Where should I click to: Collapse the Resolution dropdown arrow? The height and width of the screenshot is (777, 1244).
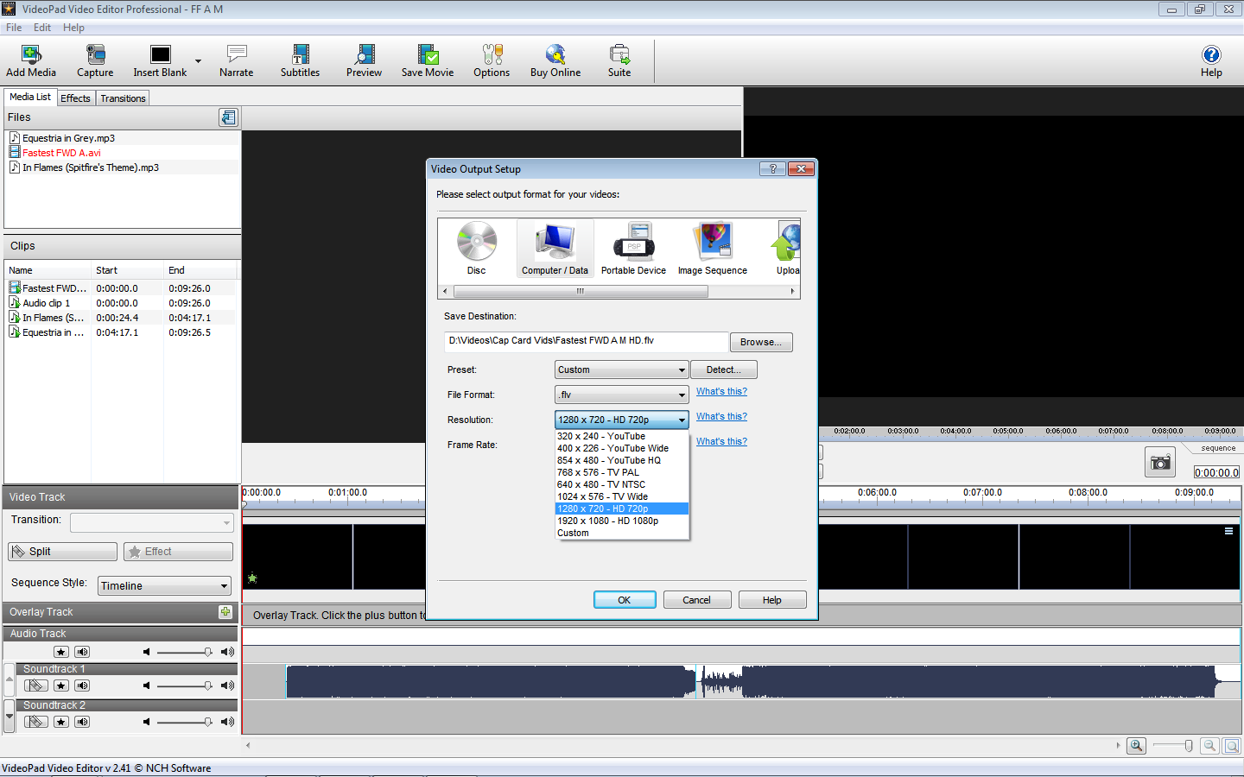point(682,420)
